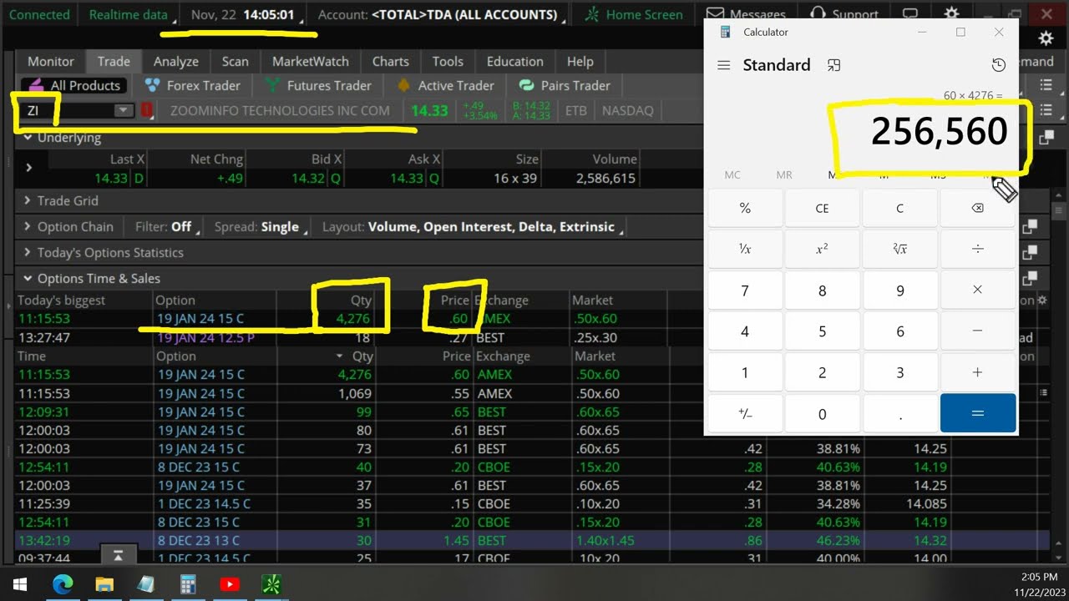Open Active Trader sub-tab
Screen dimensions: 1069x601
pyautogui.click(x=445, y=85)
